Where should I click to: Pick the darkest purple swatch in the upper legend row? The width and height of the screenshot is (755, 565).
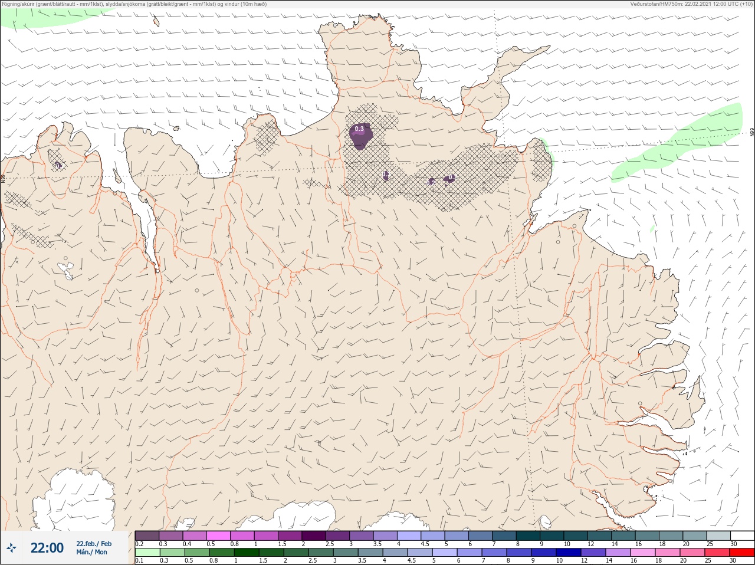314,536
